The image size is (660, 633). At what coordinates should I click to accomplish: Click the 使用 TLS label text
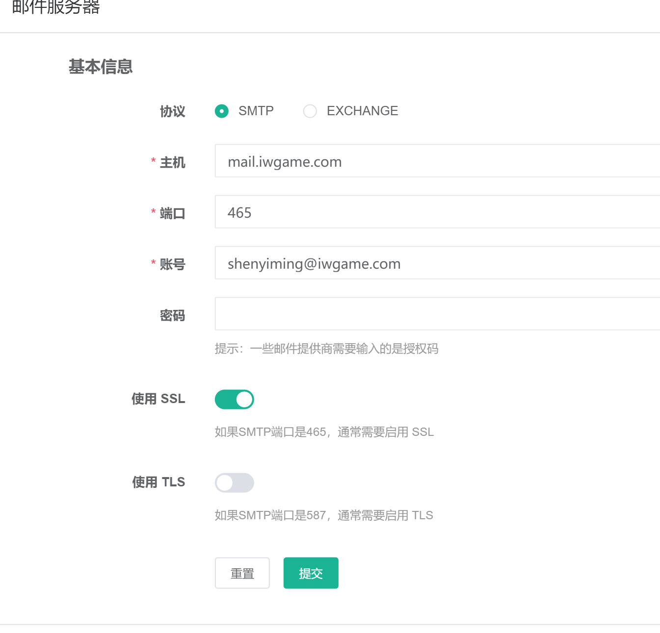click(158, 482)
